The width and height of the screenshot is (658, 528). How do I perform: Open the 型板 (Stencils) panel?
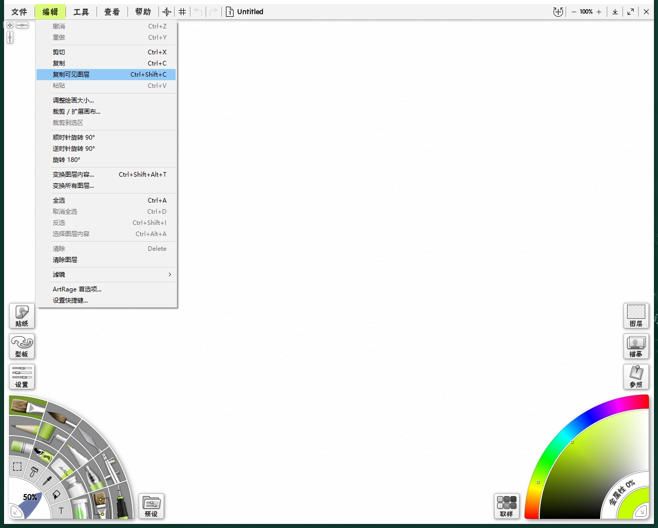[x=22, y=346]
